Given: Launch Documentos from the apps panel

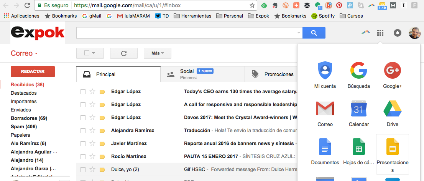Looking at the screenshot, I should point(325,147).
